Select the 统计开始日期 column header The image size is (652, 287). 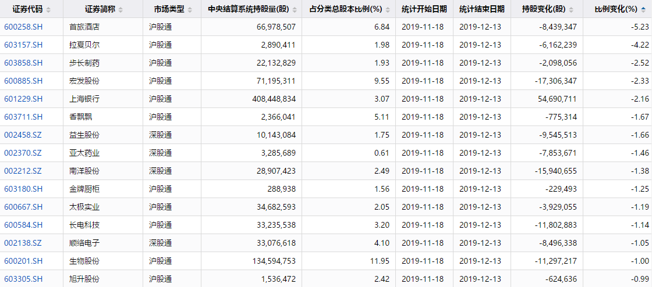424,9
